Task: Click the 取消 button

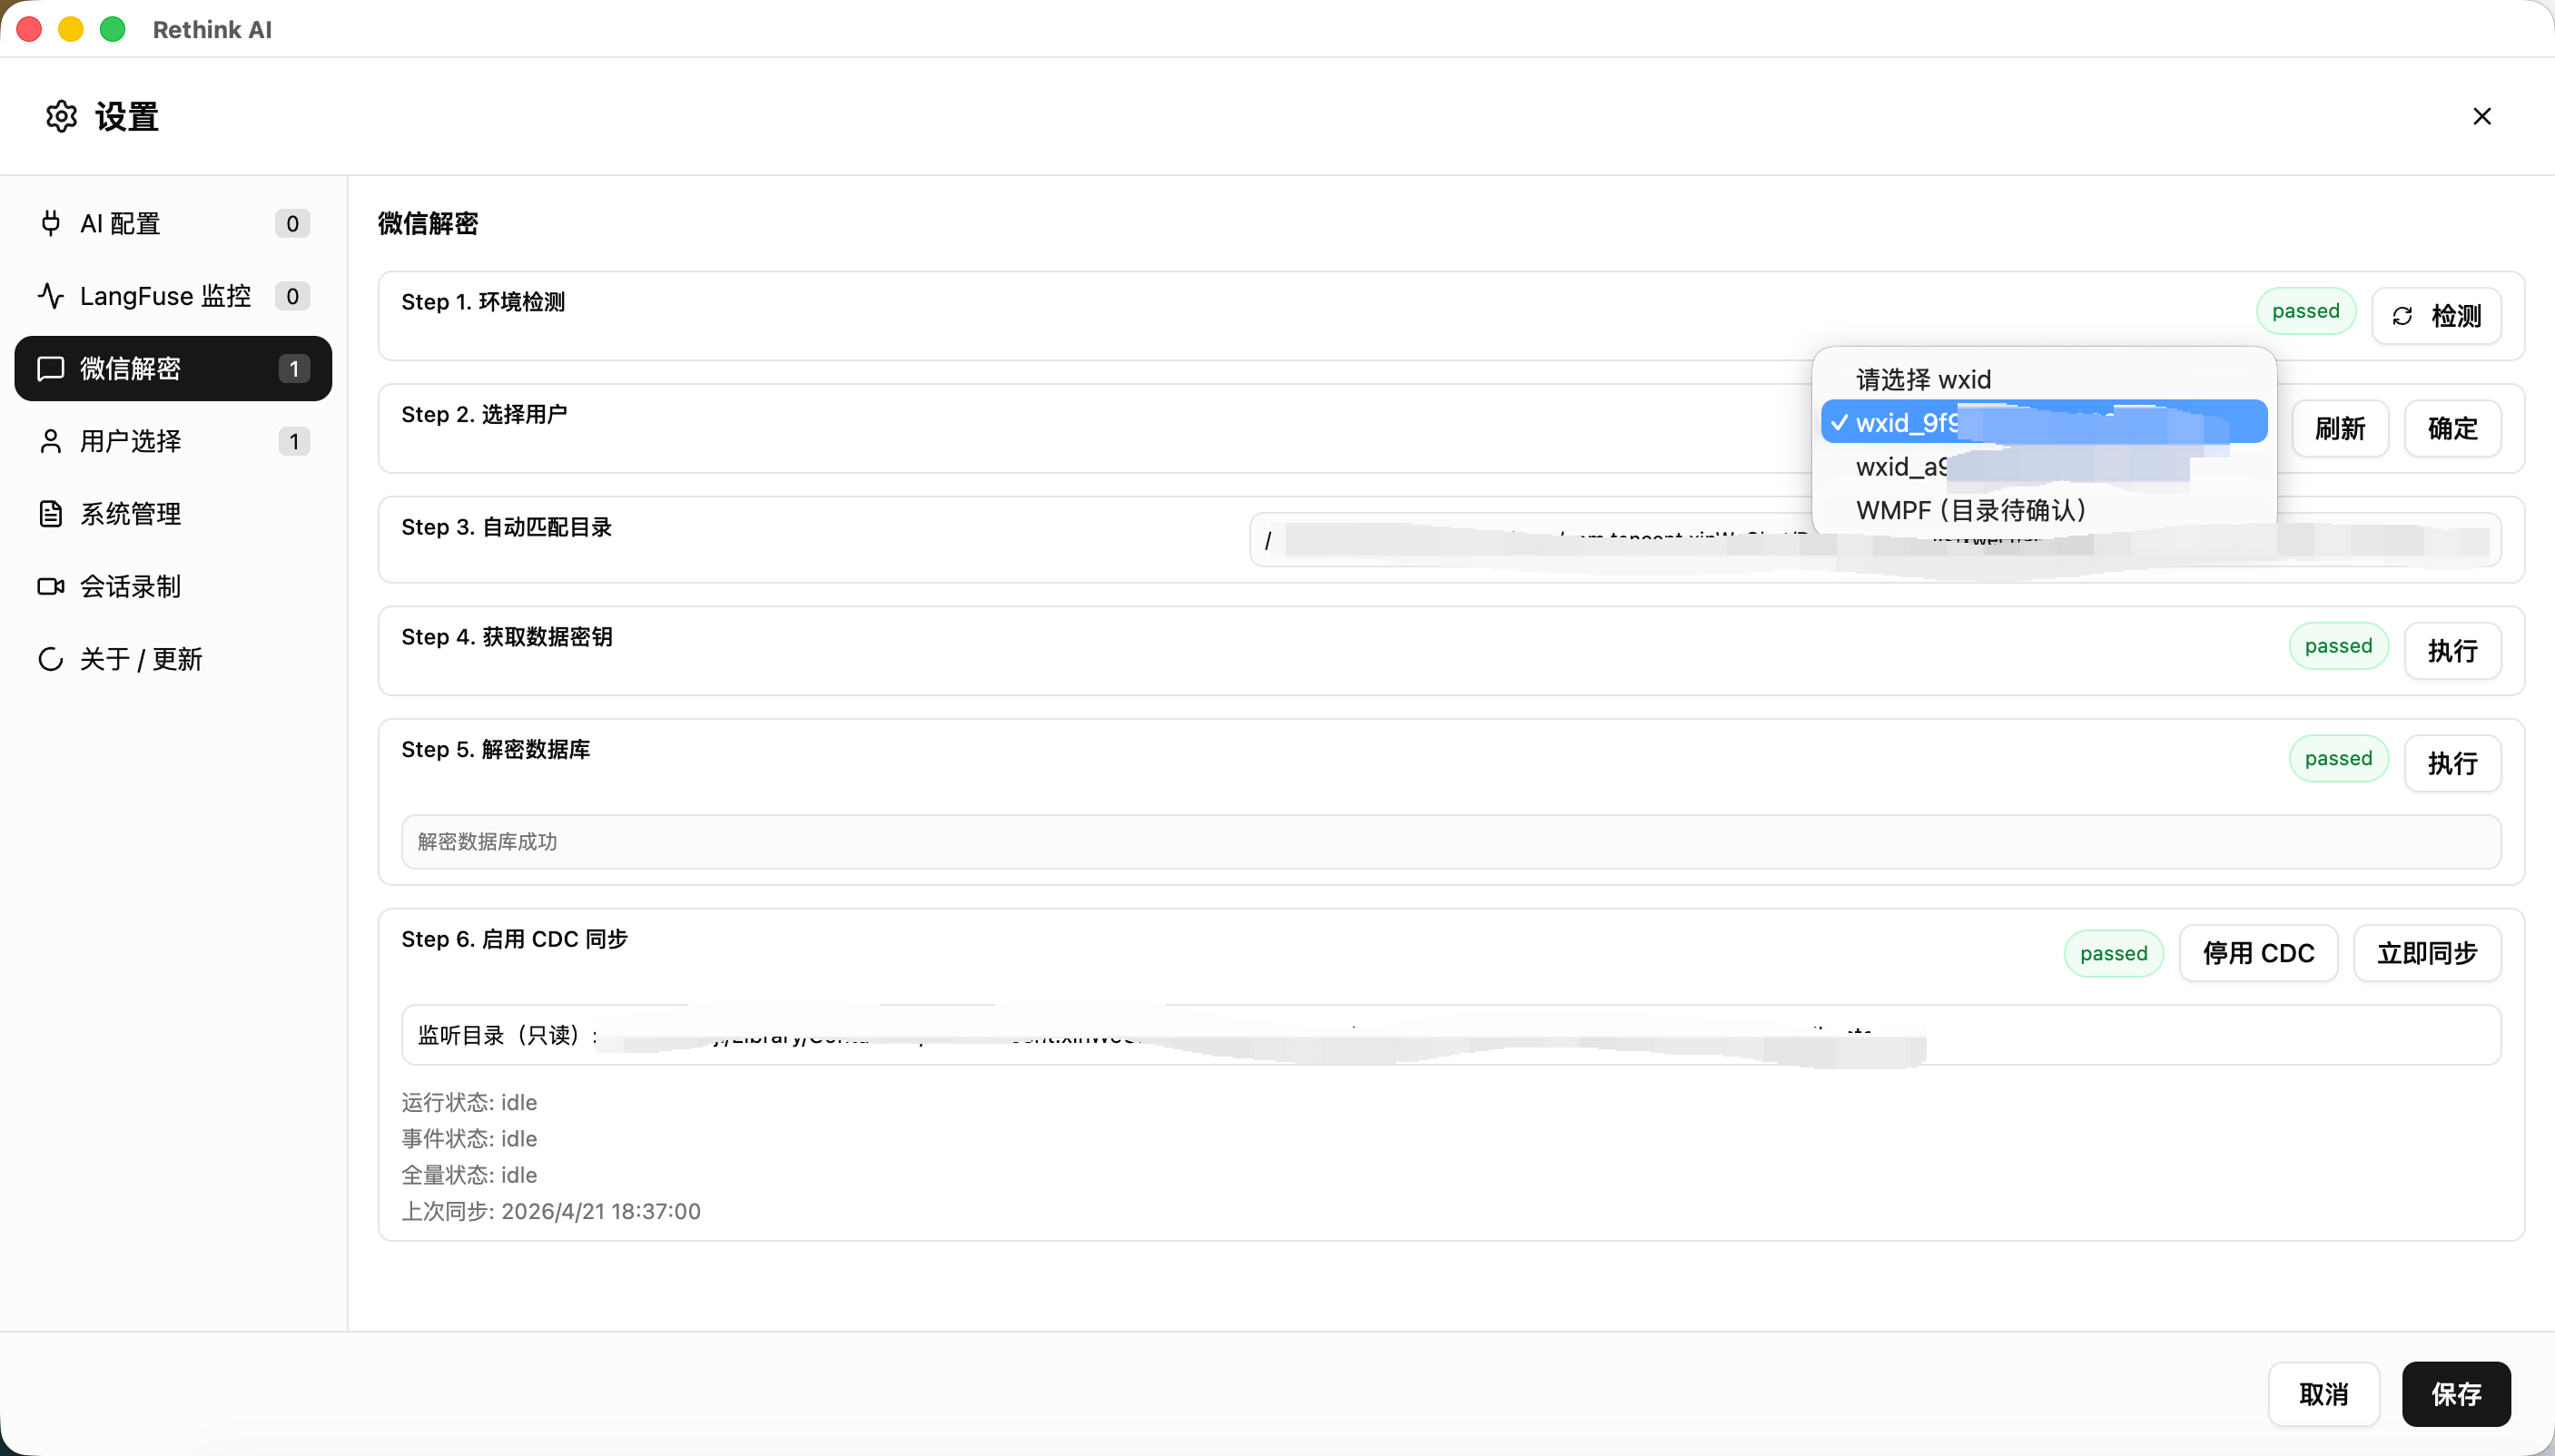Action: click(x=2322, y=1394)
